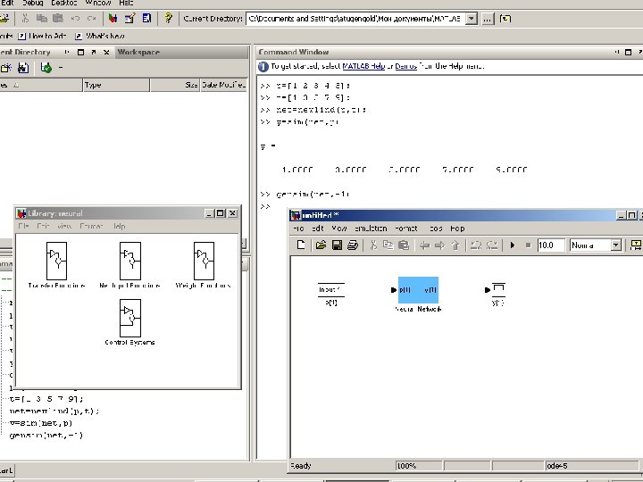
Task: Select the blue Neural Network block
Action: [418, 291]
